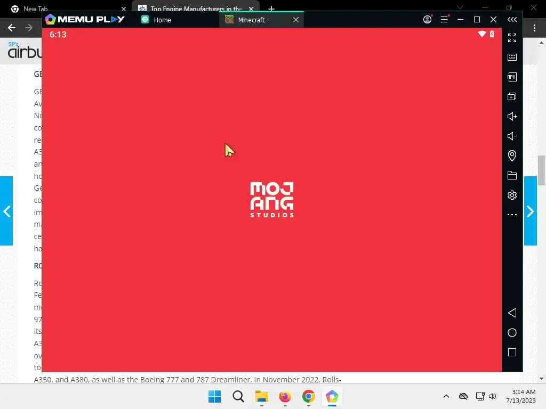Click the APK install icon
The height and width of the screenshot is (409, 546).
click(x=512, y=77)
